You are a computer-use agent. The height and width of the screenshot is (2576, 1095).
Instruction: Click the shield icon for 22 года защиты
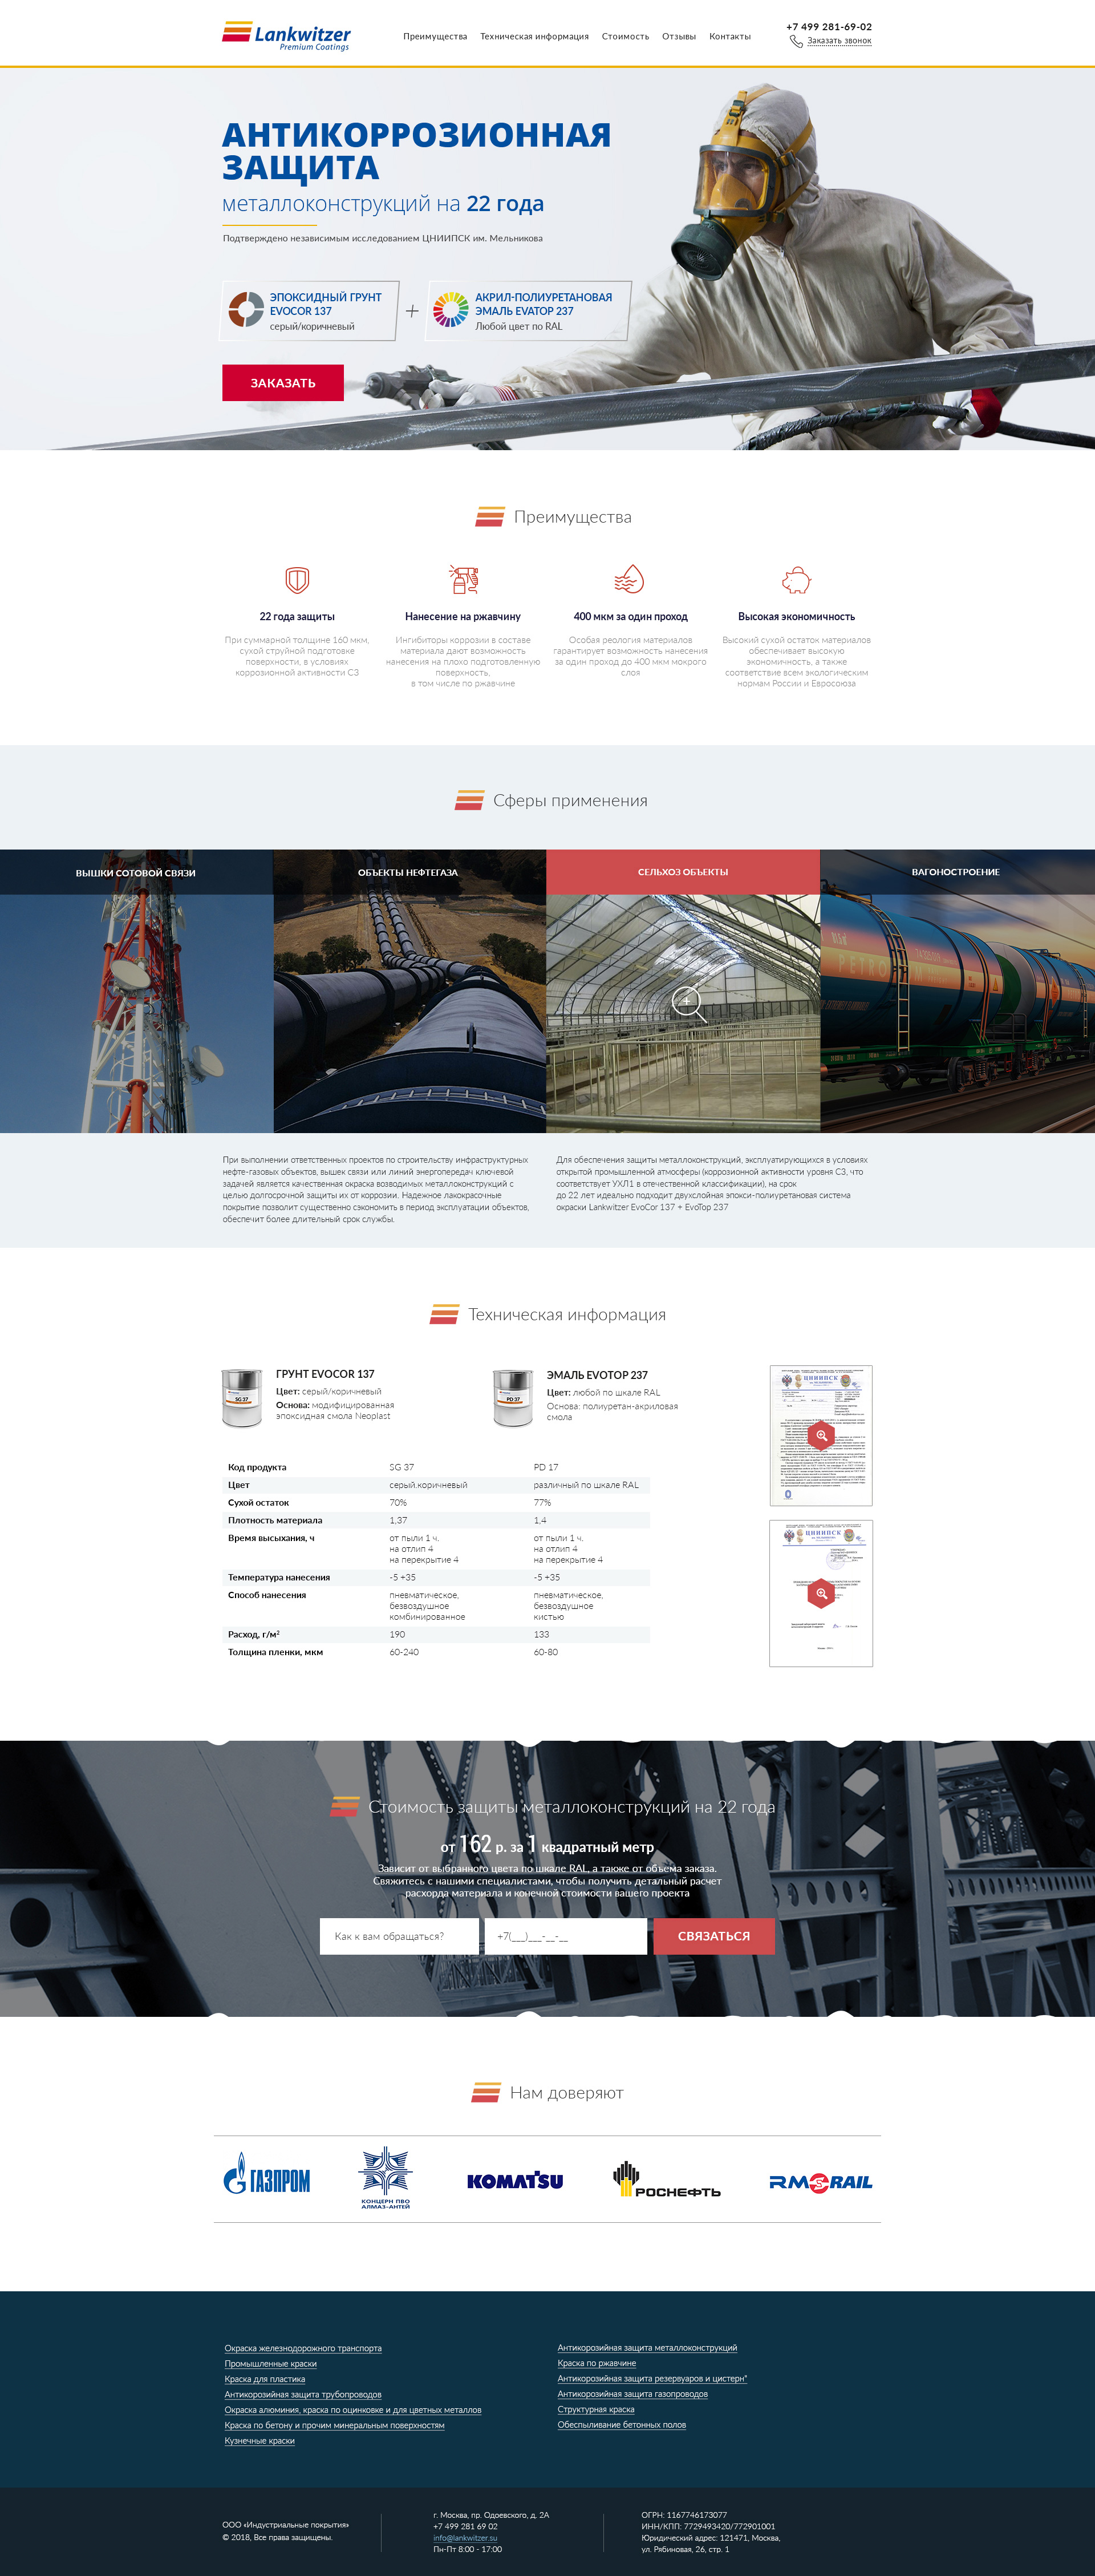(x=297, y=579)
